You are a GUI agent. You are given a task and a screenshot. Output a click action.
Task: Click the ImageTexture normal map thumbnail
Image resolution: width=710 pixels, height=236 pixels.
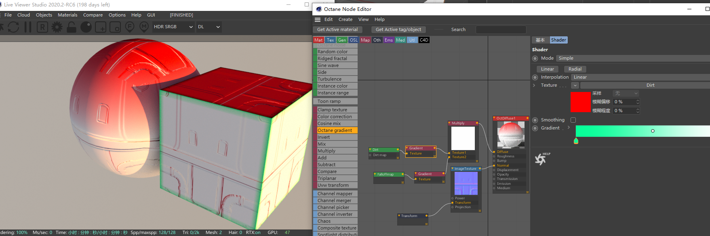click(x=466, y=184)
